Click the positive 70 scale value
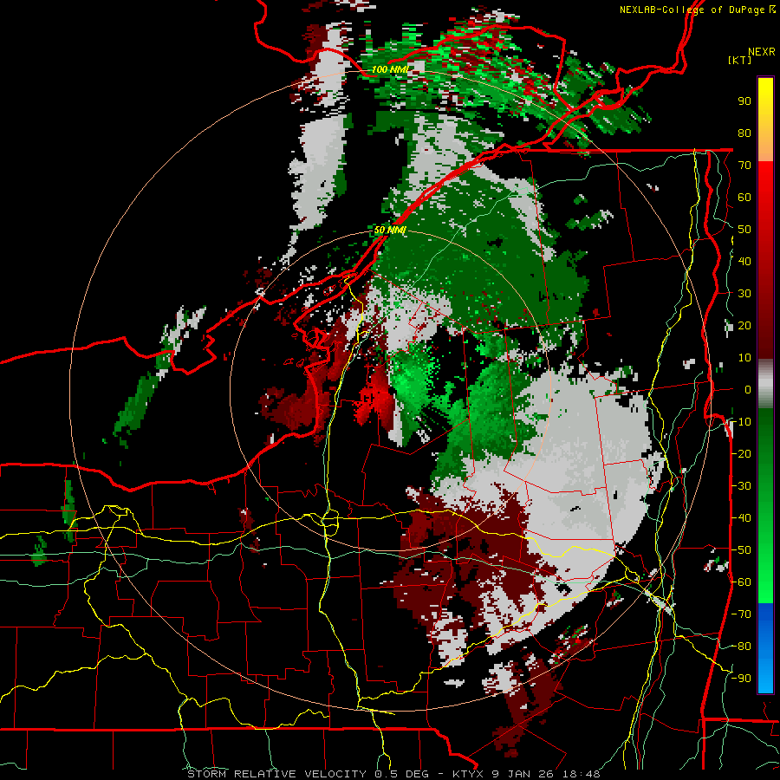This screenshot has height=780, width=780. (x=744, y=166)
